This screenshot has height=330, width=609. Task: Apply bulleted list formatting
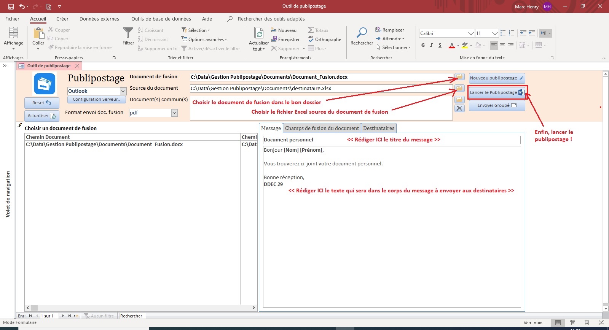coord(503,33)
